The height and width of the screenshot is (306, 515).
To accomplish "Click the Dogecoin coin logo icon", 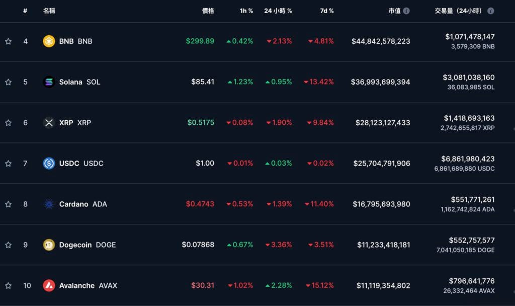I will tap(49, 245).
